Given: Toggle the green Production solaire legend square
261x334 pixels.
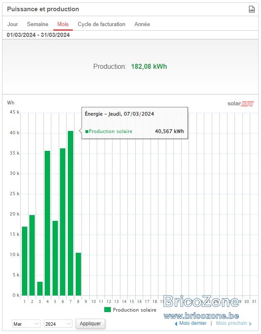Looking at the screenshot, I should [108, 310].
